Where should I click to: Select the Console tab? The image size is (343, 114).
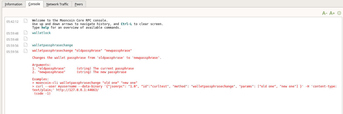34,4
